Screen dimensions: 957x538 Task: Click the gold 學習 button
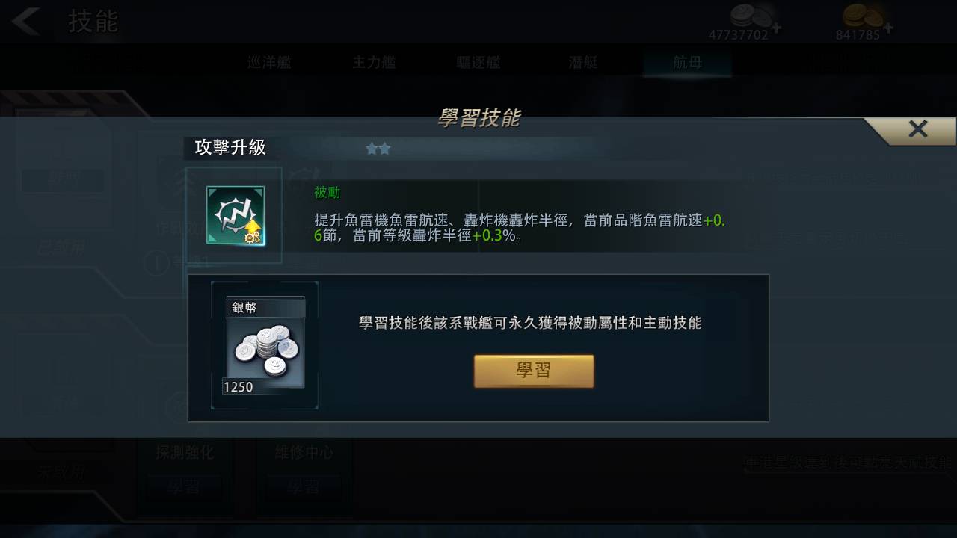coord(534,371)
